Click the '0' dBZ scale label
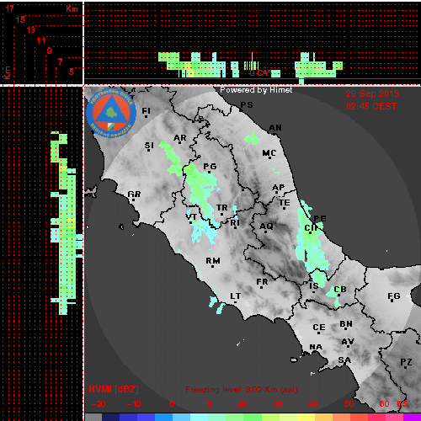The width and height of the screenshot is (421, 421). point(172,404)
